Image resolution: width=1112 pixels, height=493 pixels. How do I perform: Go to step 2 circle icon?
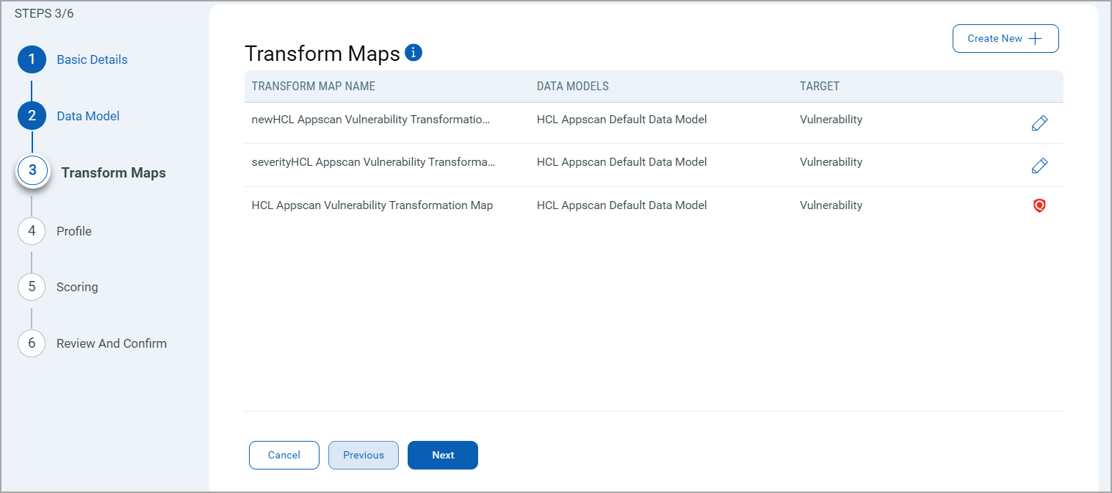32,116
